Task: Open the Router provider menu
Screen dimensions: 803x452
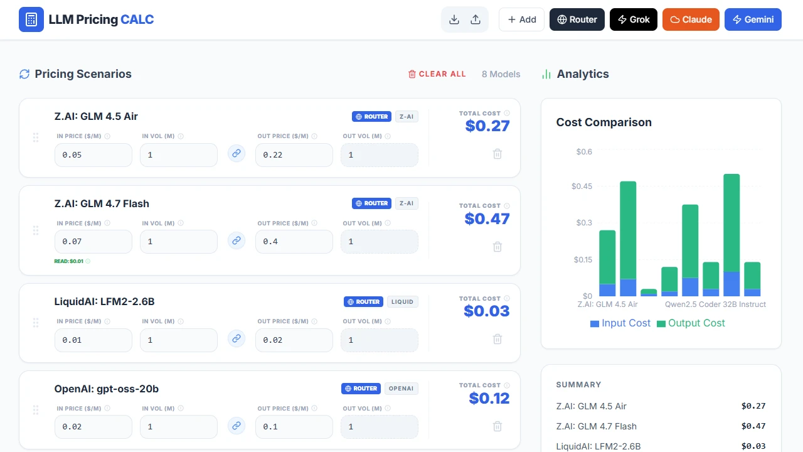Action: click(x=577, y=19)
